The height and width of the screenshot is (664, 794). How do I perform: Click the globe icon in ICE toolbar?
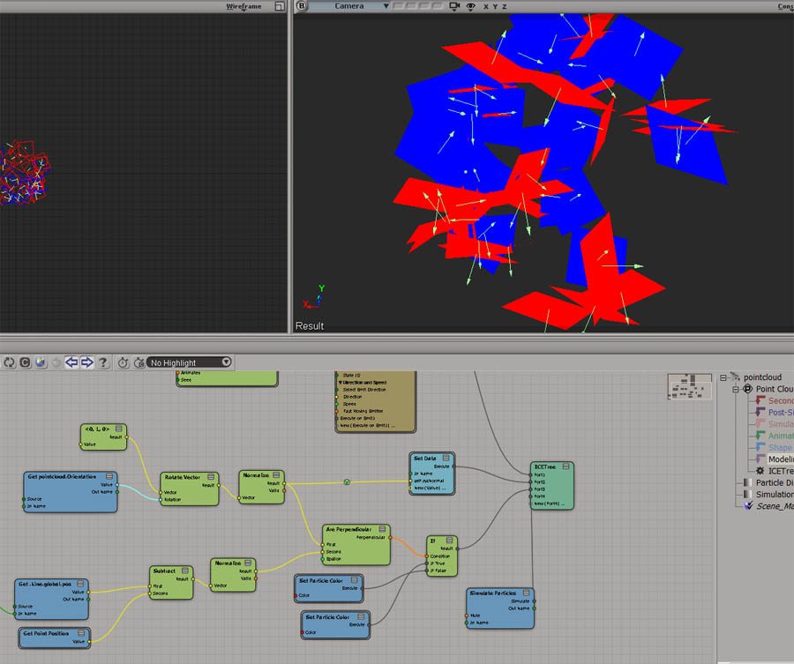tap(41, 362)
